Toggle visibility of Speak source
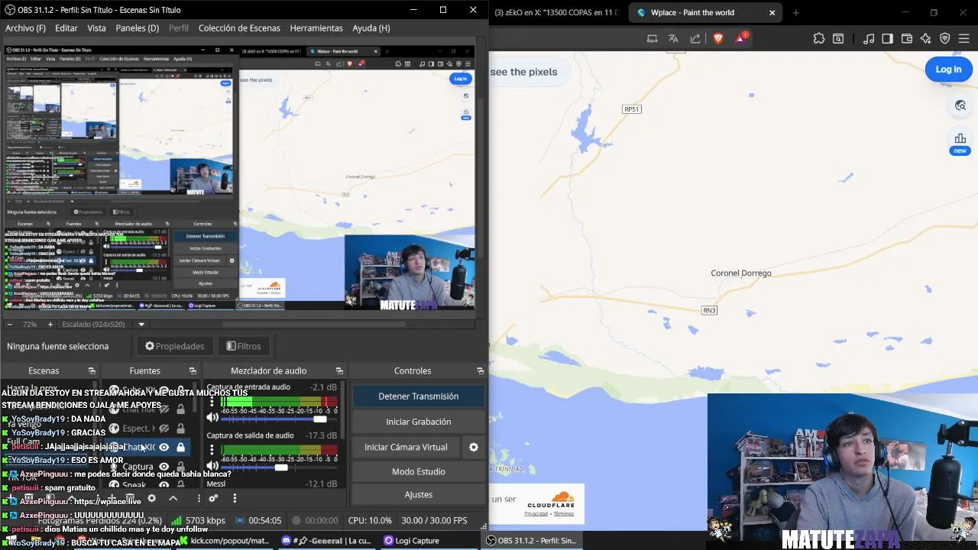This screenshot has height=550, width=978. pos(164,485)
